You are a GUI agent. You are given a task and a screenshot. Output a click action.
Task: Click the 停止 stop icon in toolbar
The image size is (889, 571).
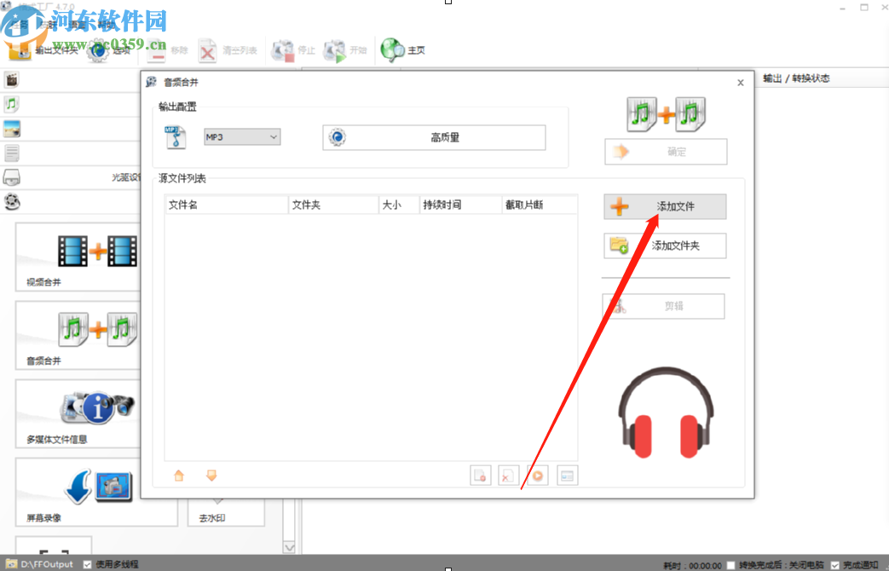pos(281,49)
